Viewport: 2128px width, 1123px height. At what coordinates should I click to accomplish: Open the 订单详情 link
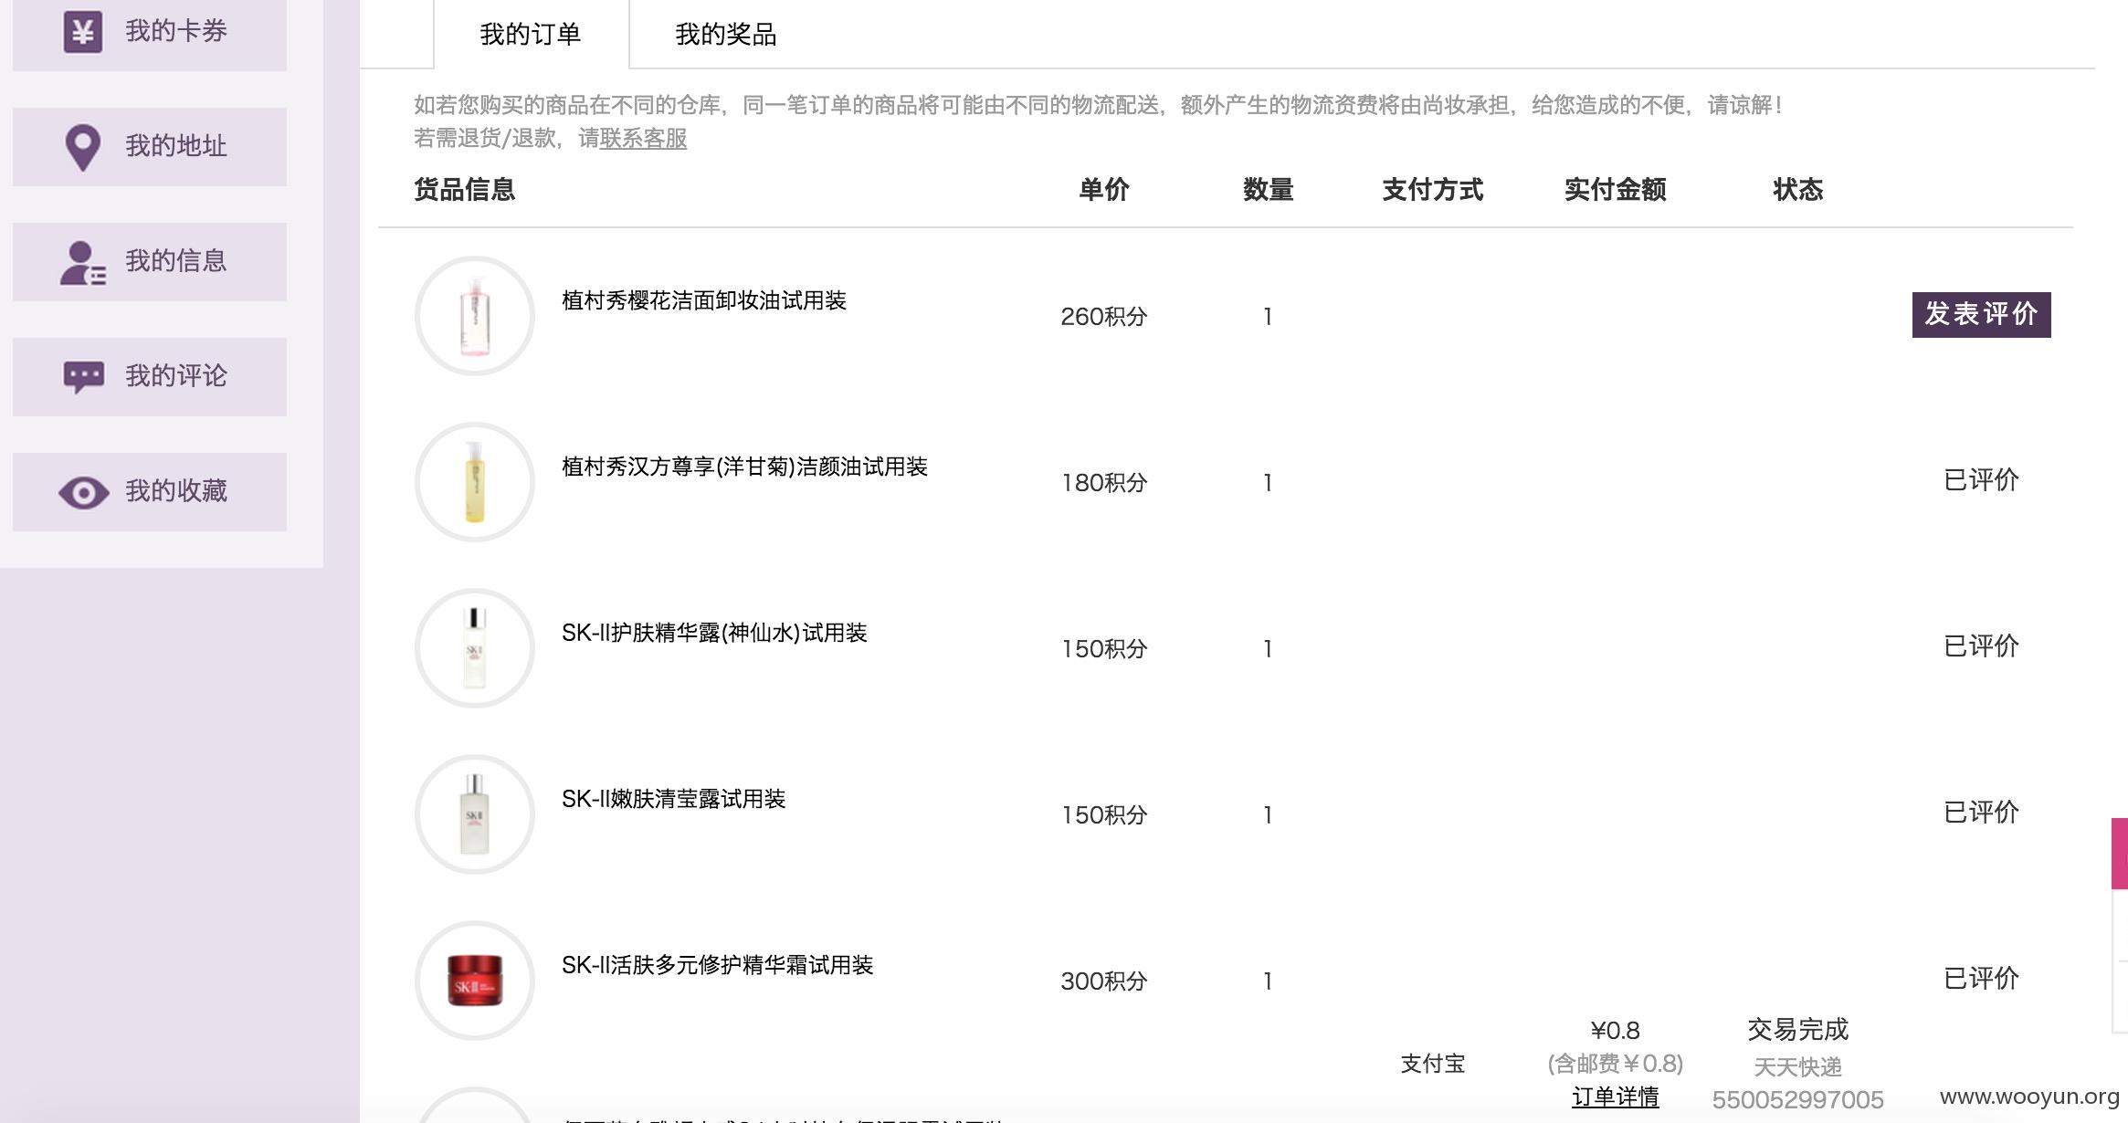tap(1615, 1097)
